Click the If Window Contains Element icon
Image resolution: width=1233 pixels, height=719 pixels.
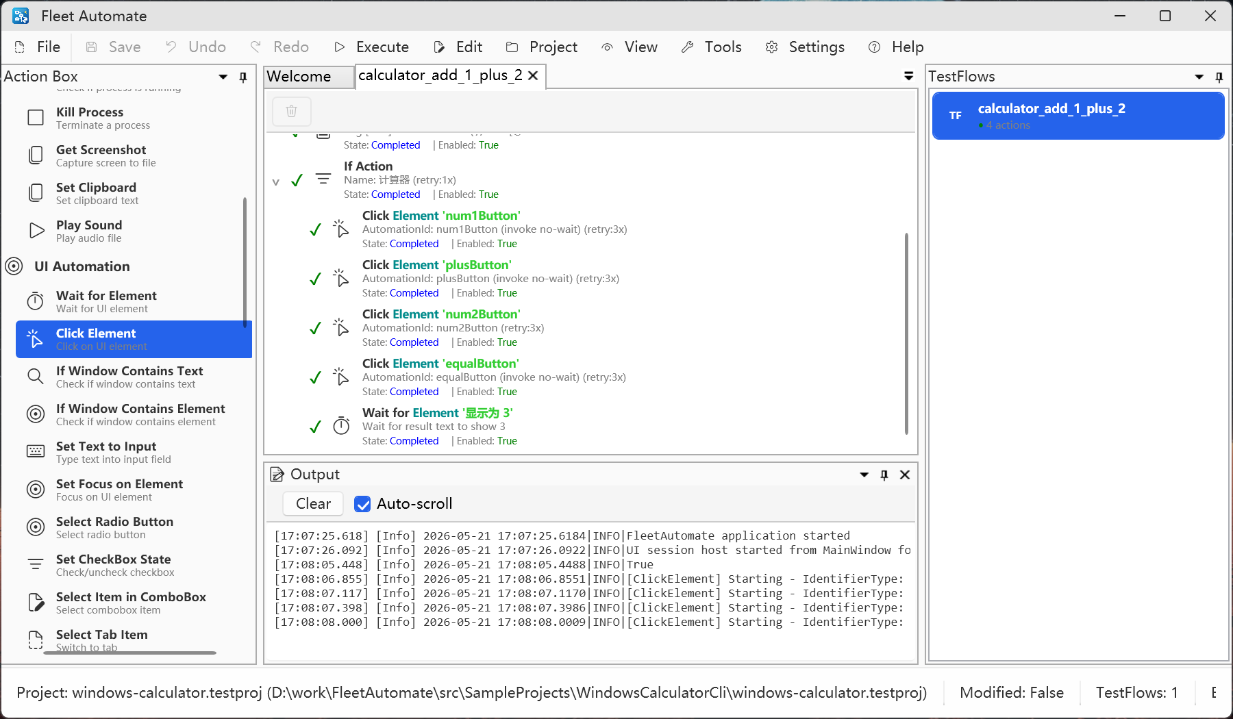click(36, 414)
